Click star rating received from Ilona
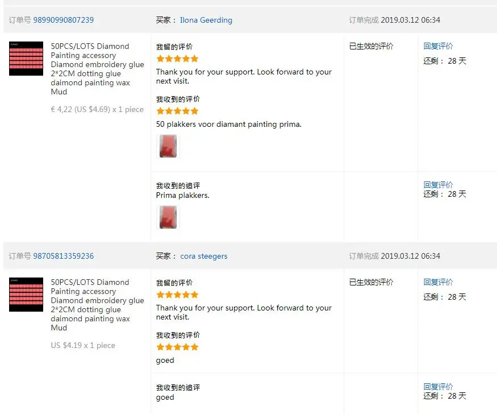The image size is (497, 414). click(x=177, y=111)
